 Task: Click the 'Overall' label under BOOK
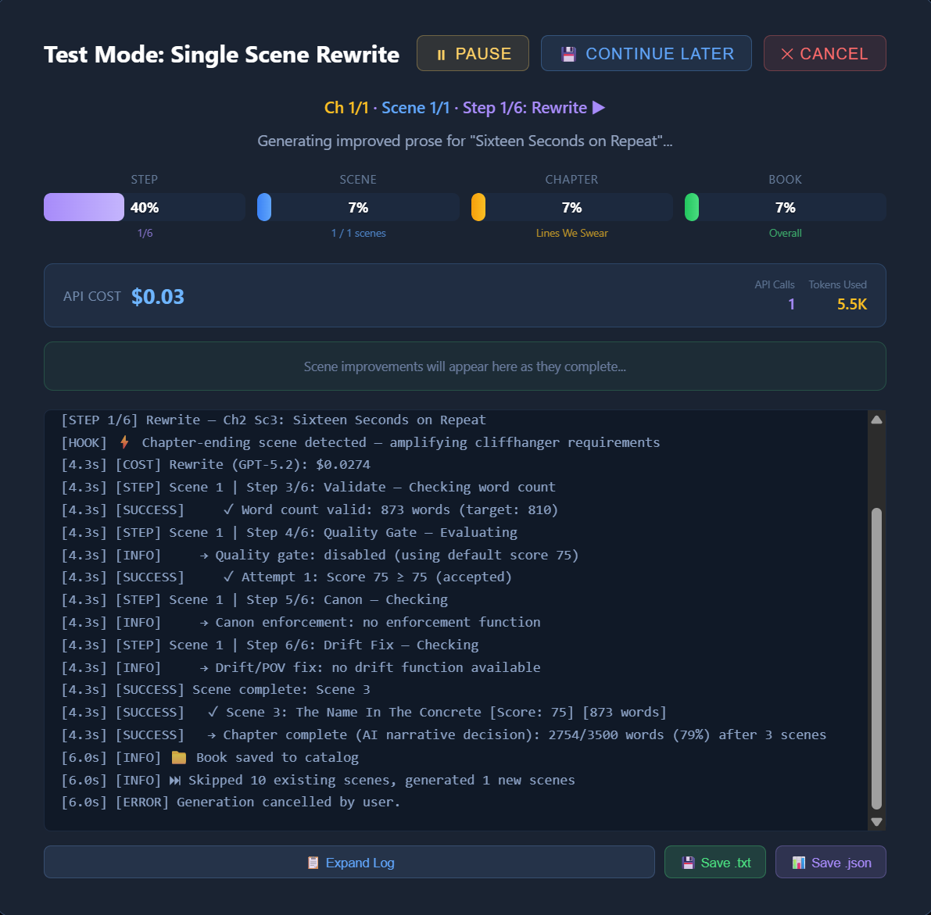click(785, 233)
